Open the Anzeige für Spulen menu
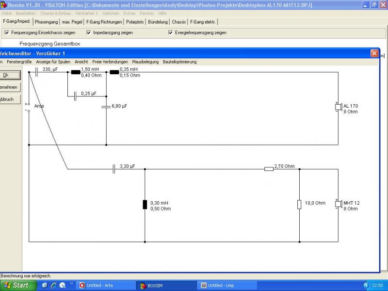Viewport: 388px width, 291px height. [53, 62]
